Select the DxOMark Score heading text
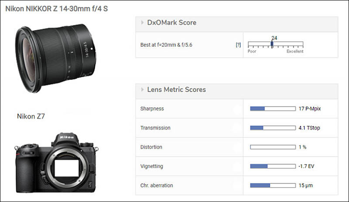Screen dimensions: 349x202 click(172, 23)
